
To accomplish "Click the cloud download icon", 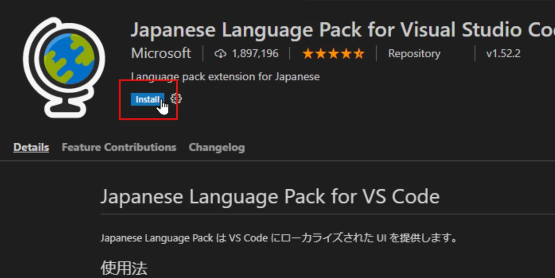I will [x=221, y=54].
